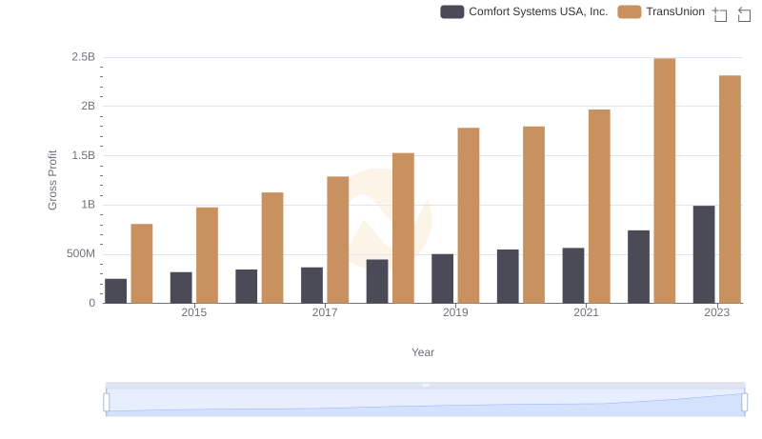
Task: Click the 2023 x-axis label
Action: [717, 312]
